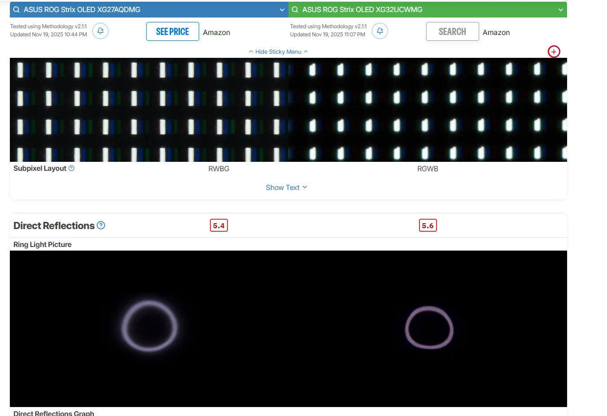607x416 pixels.
Task: Click the 5.6 Direct Reflections score badge
Action: click(x=428, y=225)
